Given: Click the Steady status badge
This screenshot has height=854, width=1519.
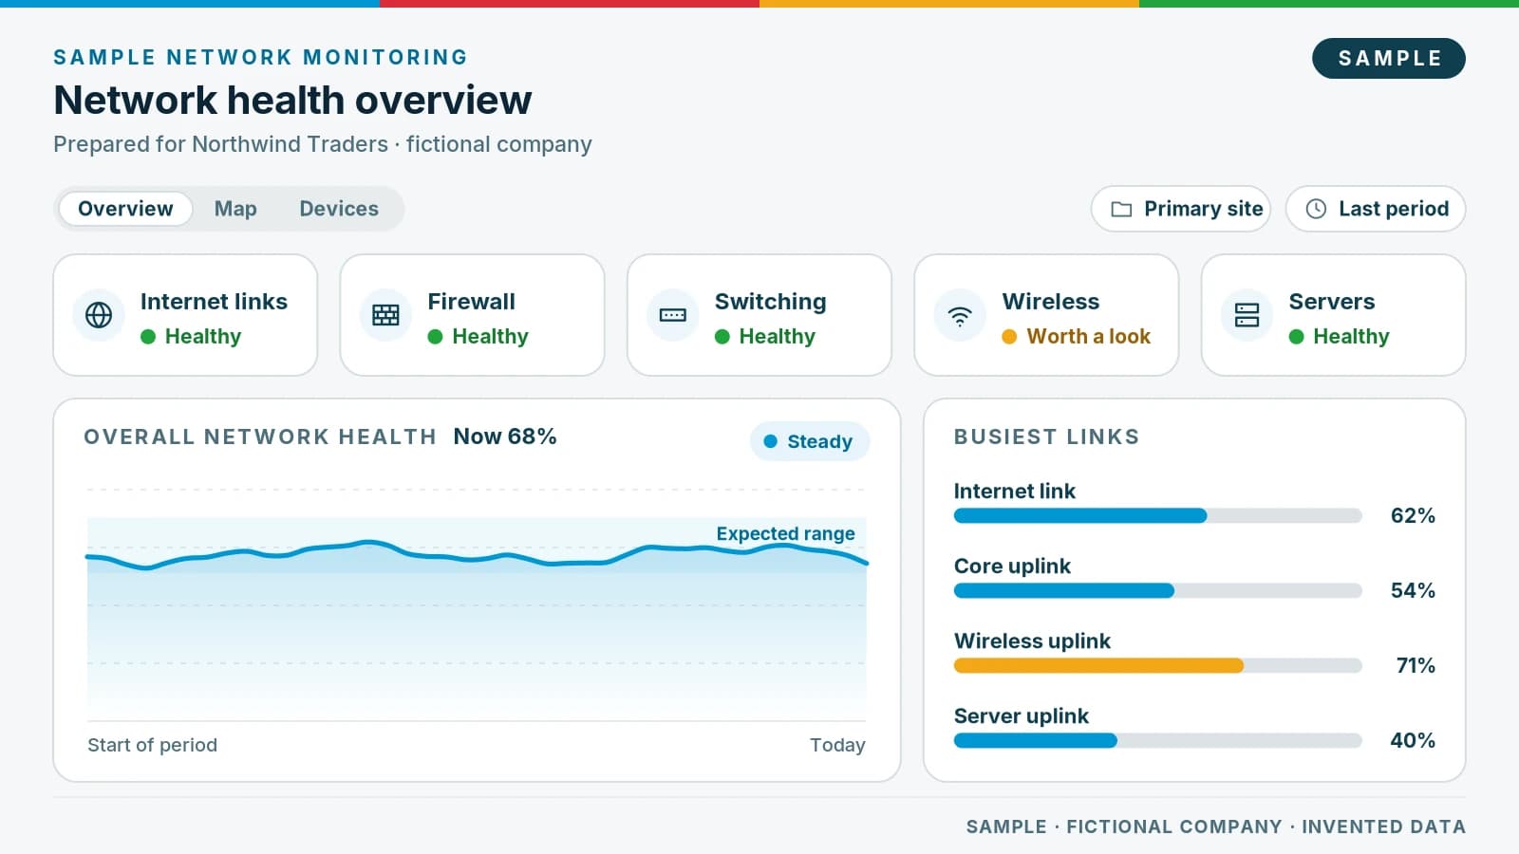Looking at the screenshot, I should pyautogui.click(x=810, y=441).
